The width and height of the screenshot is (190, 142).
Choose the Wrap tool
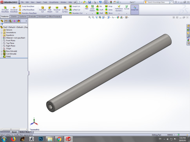[109, 6]
